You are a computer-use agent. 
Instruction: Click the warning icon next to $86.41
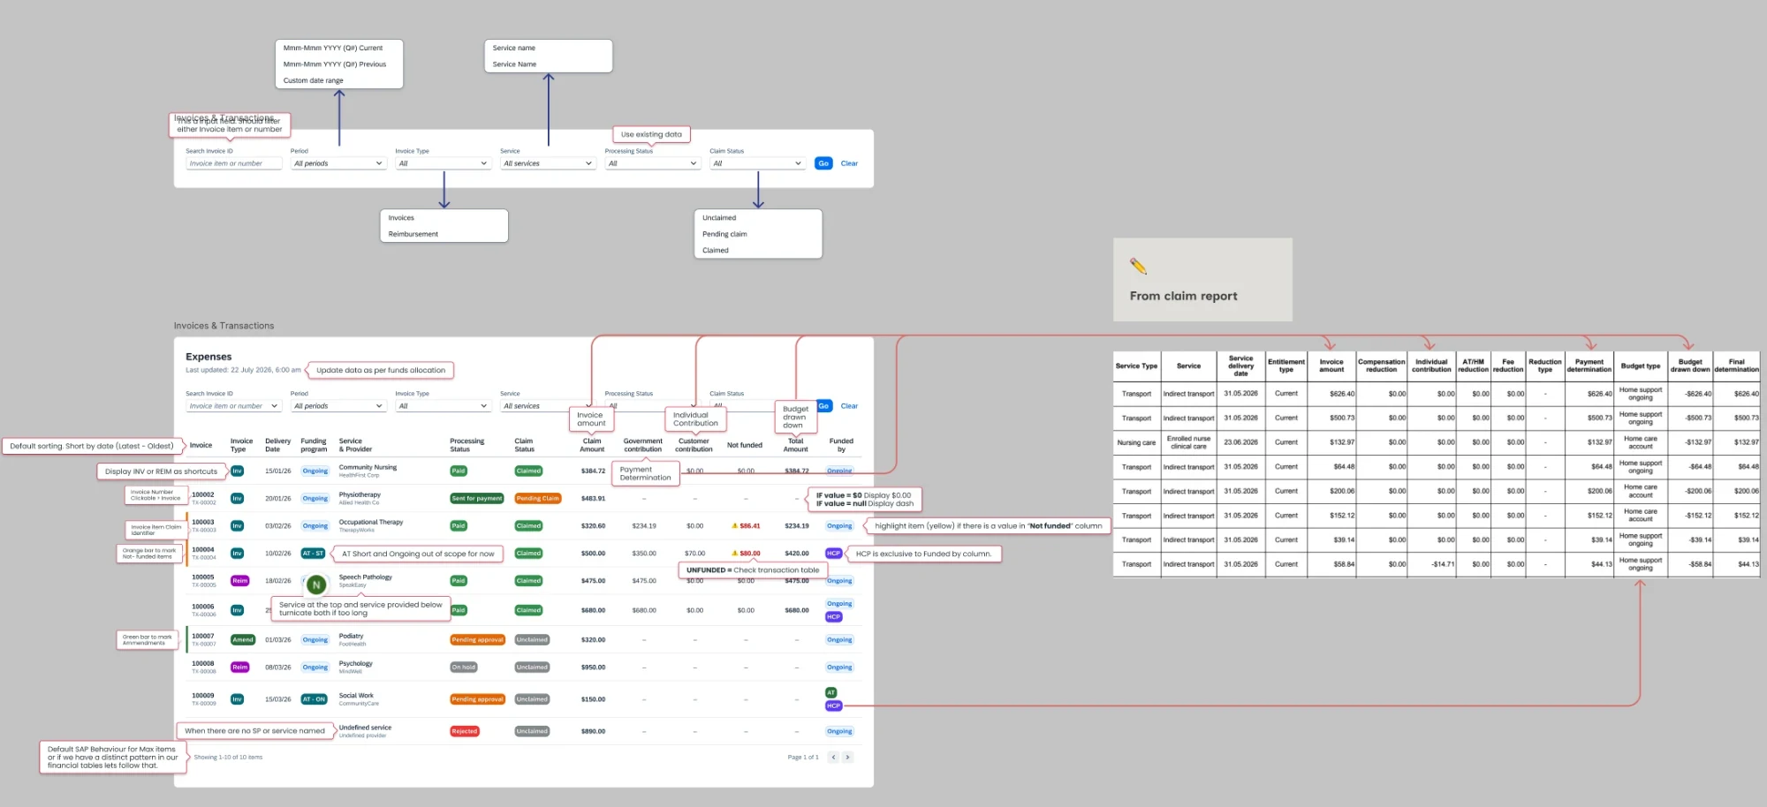(x=735, y=525)
